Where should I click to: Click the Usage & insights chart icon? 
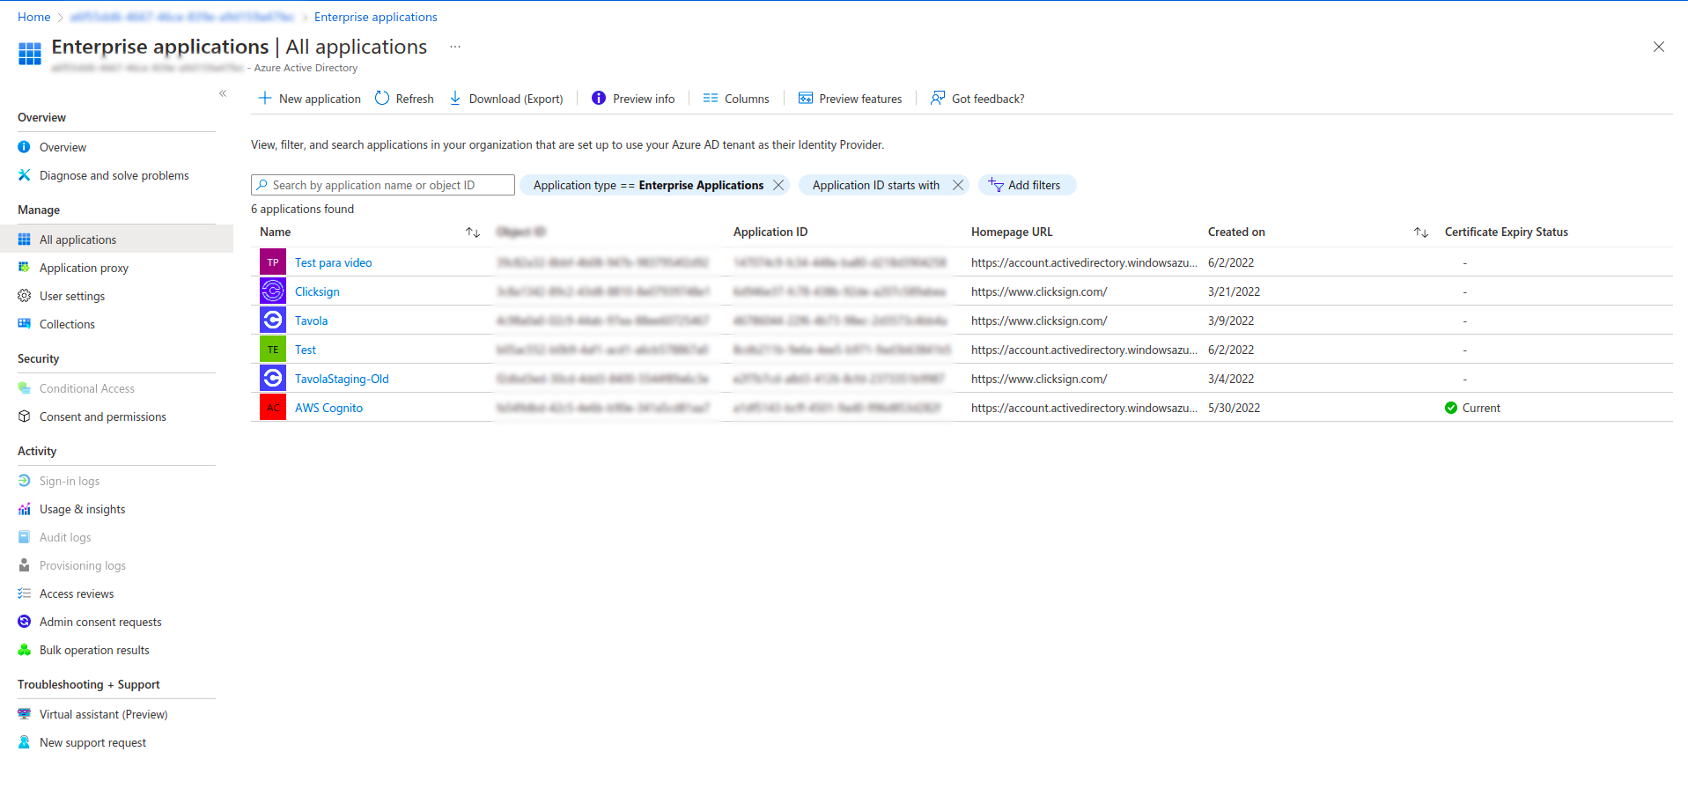pyautogui.click(x=25, y=509)
